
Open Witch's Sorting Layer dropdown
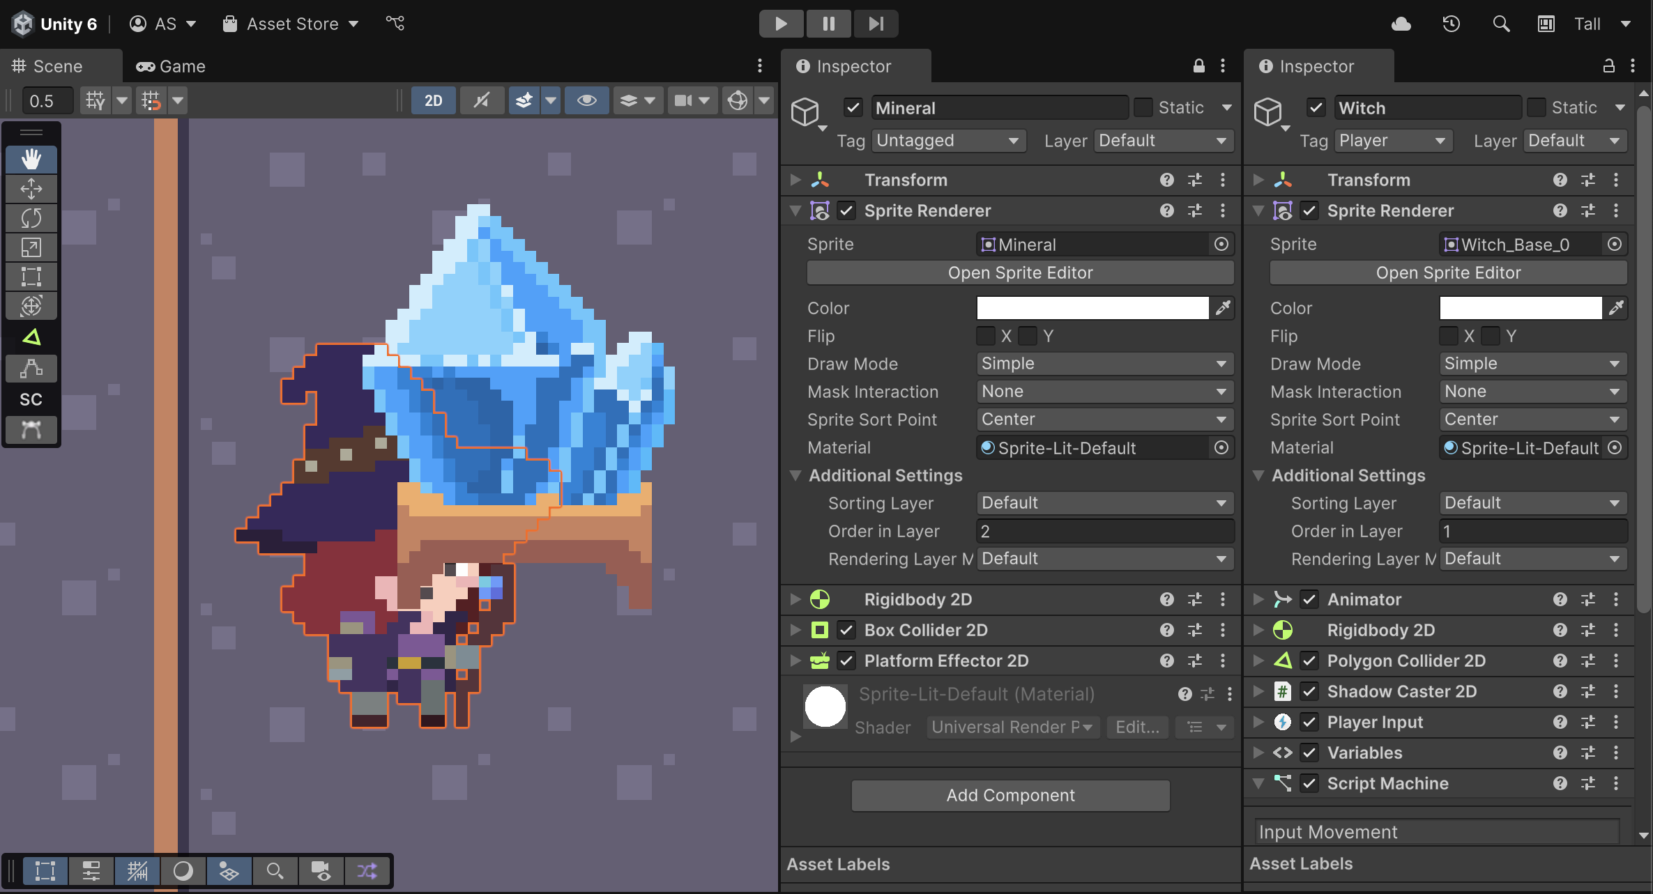(x=1532, y=503)
